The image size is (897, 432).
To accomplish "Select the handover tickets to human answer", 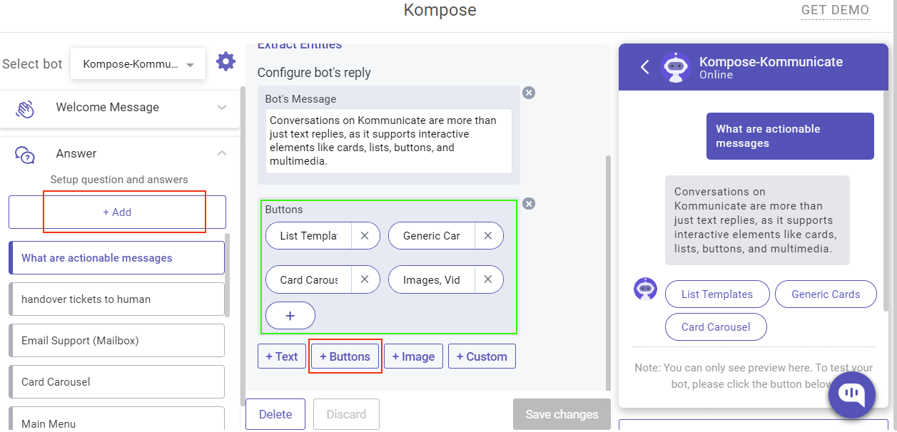I will tap(116, 299).
